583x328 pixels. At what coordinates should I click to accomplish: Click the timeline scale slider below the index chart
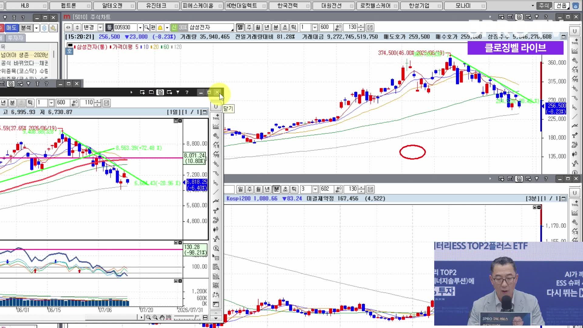tap(187, 318)
